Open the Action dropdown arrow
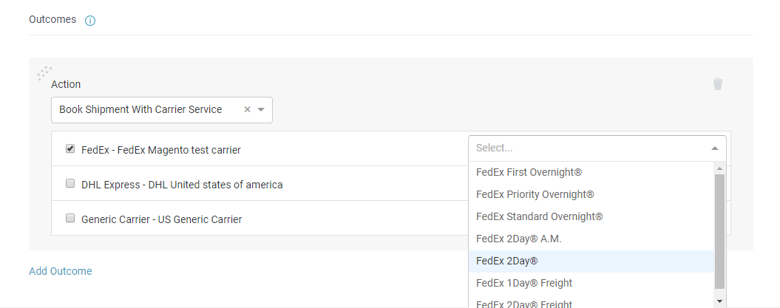The height and width of the screenshot is (308, 780). [x=261, y=110]
